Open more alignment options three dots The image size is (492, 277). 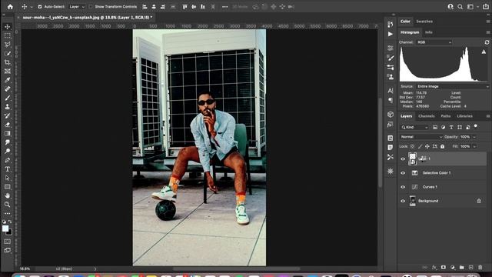click(224, 7)
